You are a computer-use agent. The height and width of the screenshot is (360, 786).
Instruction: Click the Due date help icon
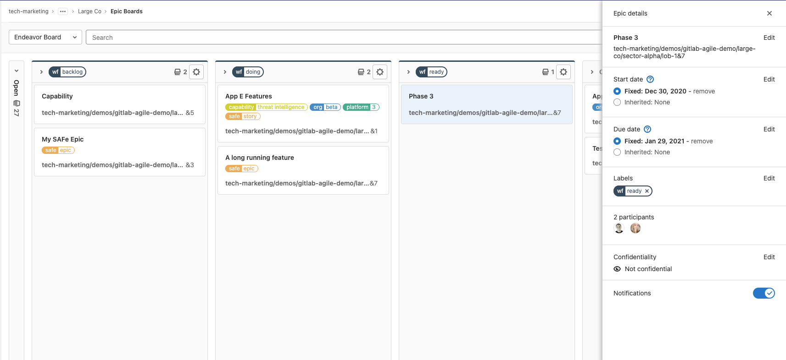click(x=647, y=129)
